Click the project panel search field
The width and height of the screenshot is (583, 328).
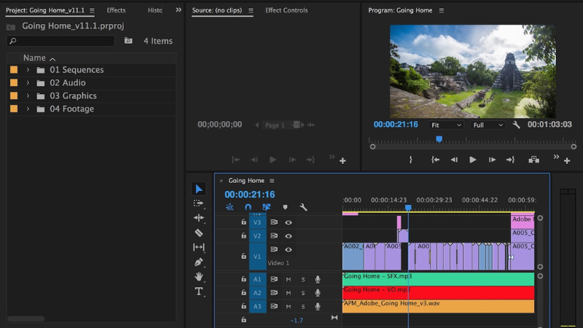tap(62, 42)
